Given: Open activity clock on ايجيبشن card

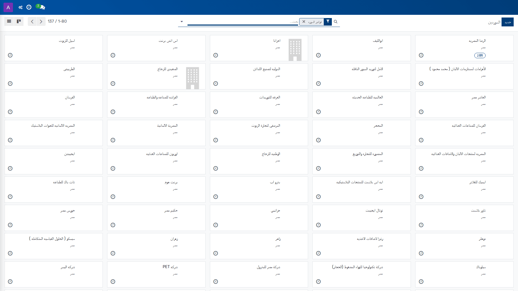Looking at the screenshot, I should point(10,168).
